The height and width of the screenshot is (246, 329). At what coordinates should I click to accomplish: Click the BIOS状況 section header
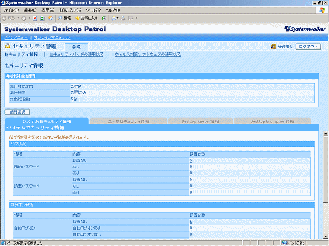coord(162,144)
